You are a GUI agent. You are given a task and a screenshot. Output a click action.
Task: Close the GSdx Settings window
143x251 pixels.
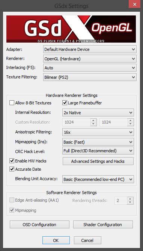[x=134, y=4]
